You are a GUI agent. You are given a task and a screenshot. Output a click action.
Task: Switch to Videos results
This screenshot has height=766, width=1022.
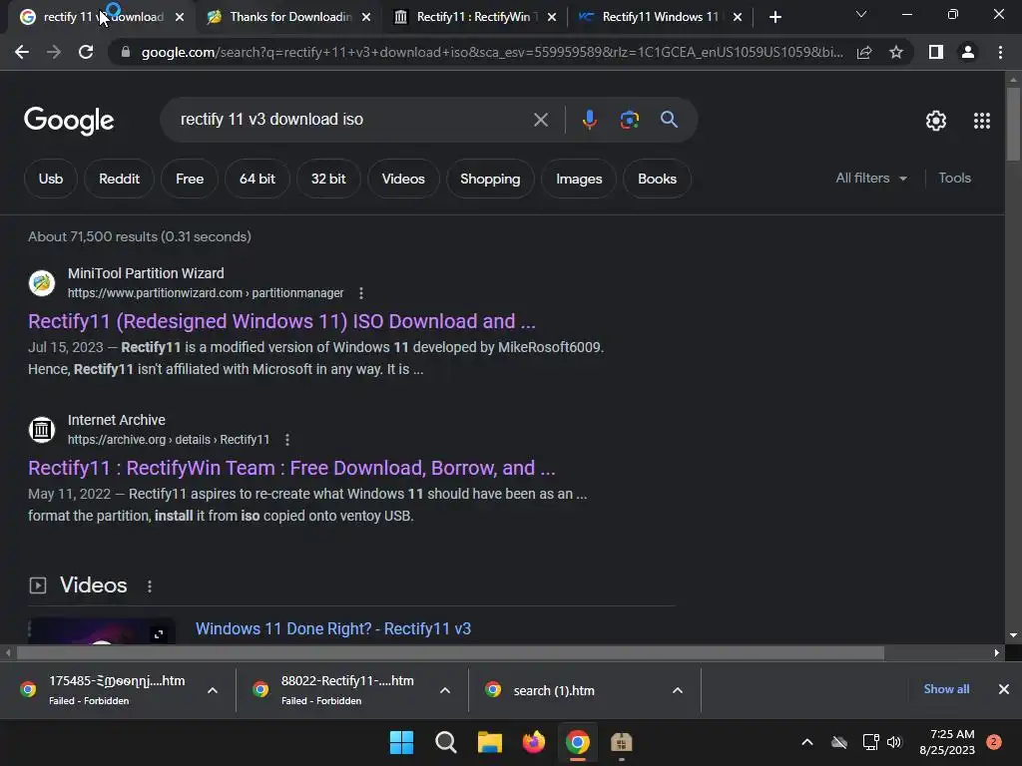(x=403, y=179)
